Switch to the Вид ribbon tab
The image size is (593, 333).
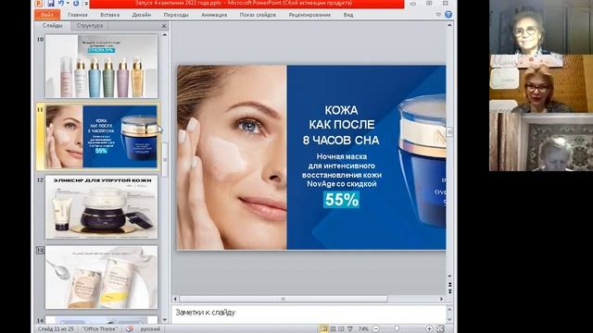(348, 15)
